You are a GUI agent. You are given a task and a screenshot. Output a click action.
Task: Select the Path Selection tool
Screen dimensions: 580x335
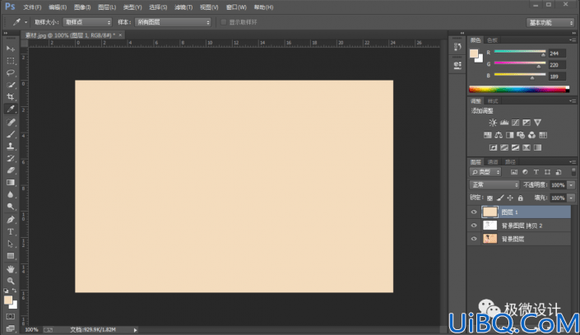pyautogui.click(x=11, y=244)
